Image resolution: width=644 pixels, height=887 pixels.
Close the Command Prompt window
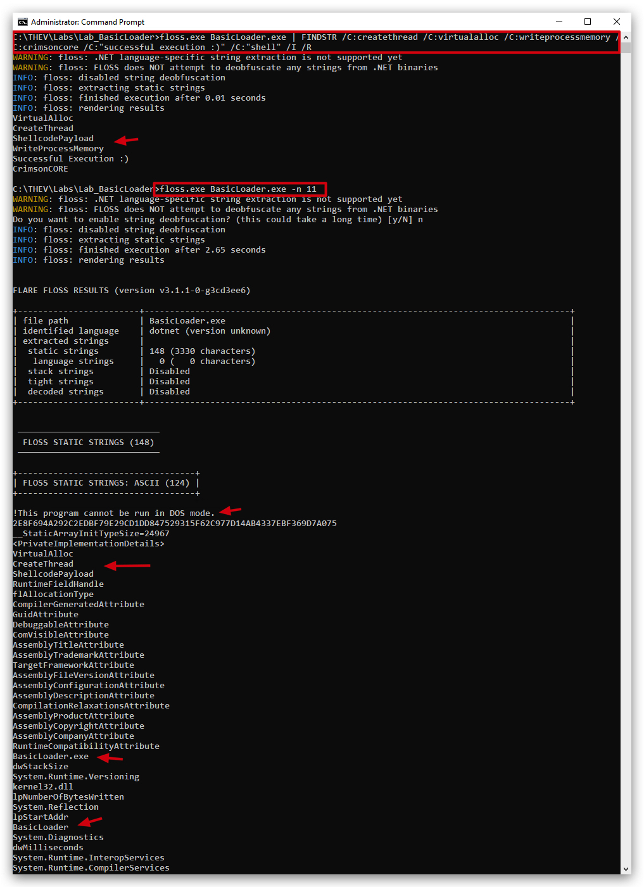617,22
